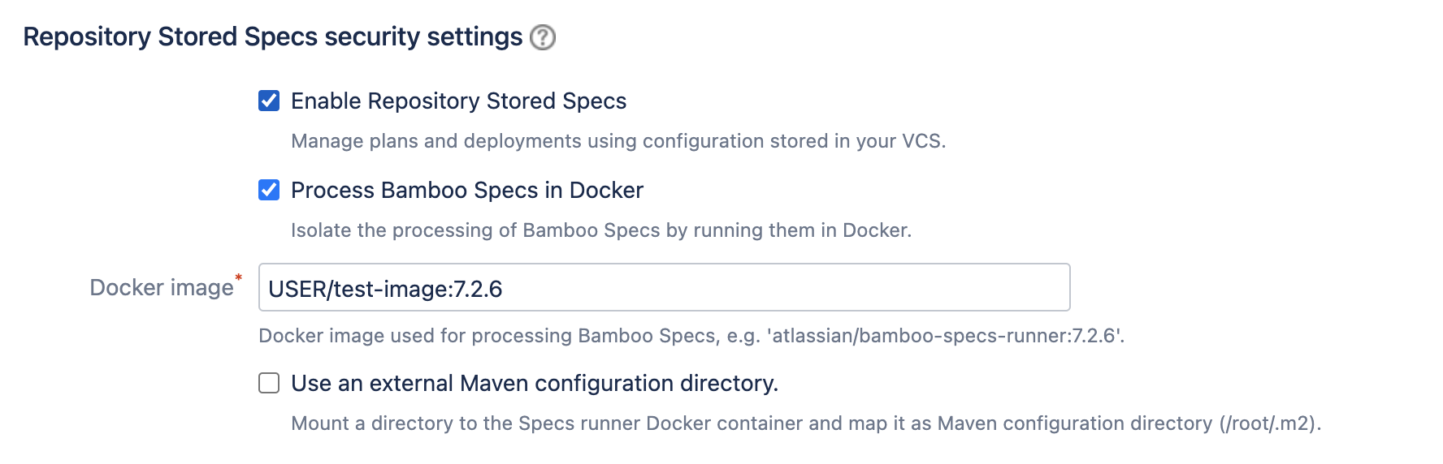The width and height of the screenshot is (1443, 464).
Task: Click the 'Enable Repository Stored Specs' label text
Action: (458, 101)
